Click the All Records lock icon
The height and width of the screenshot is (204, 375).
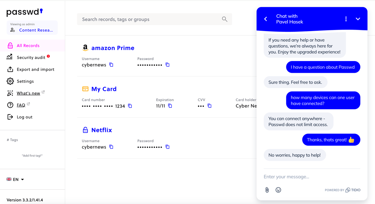tap(10, 45)
